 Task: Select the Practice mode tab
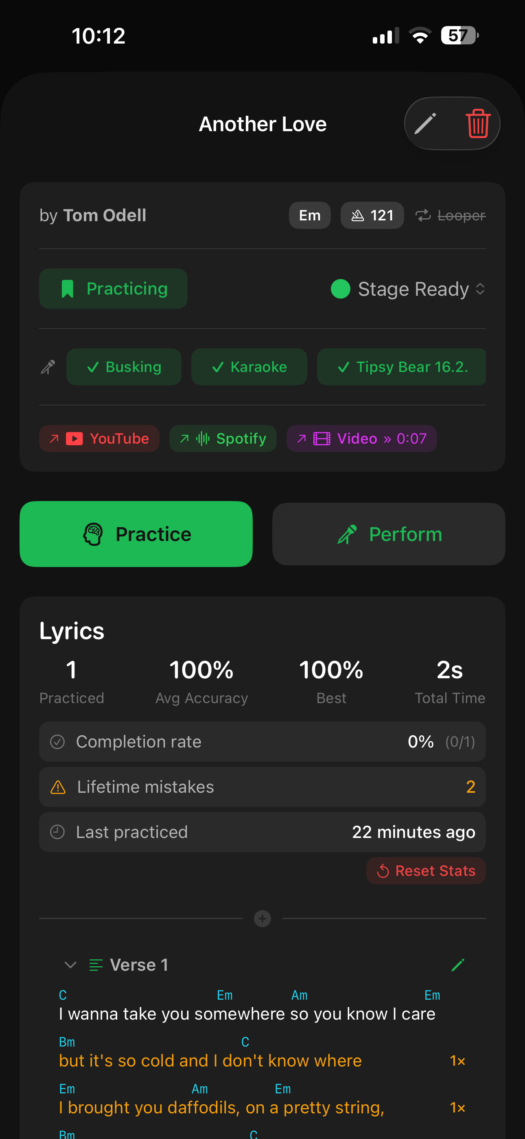(x=136, y=534)
